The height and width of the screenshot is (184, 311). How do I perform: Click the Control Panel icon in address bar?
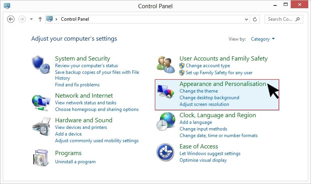50,19
